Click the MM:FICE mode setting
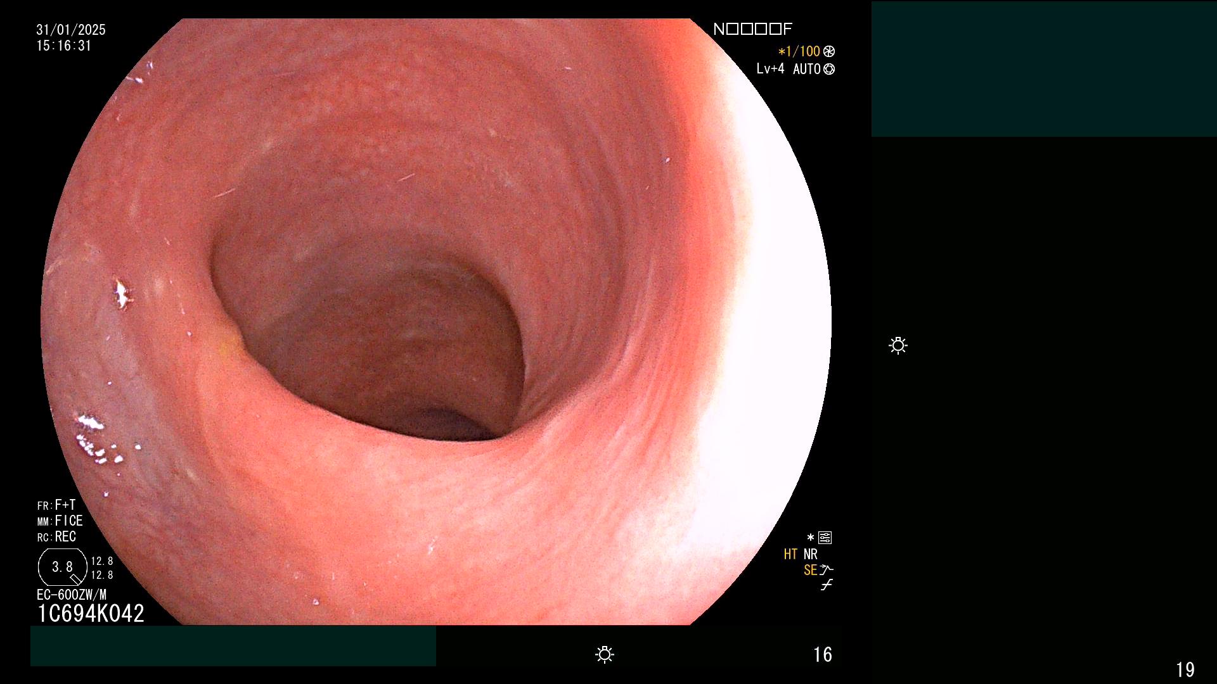Image resolution: width=1217 pixels, height=684 pixels. tap(60, 521)
